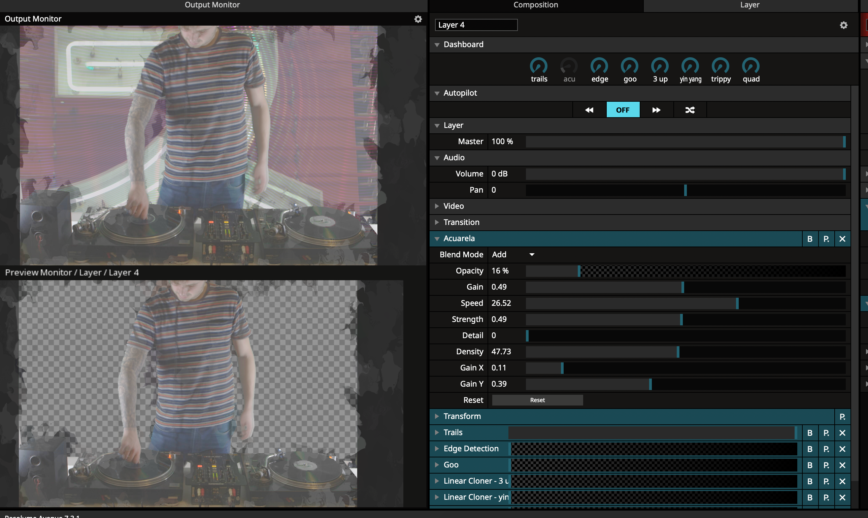This screenshot has width=868, height=518.
Task: Toggle bypass B on Trails effect
Action: tap(810, 433)
